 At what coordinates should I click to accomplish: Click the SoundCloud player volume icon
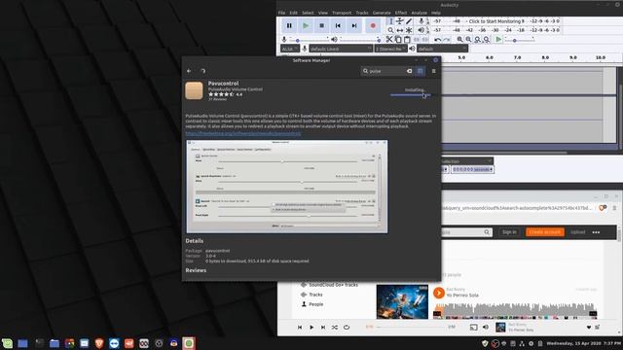(486, 328)
